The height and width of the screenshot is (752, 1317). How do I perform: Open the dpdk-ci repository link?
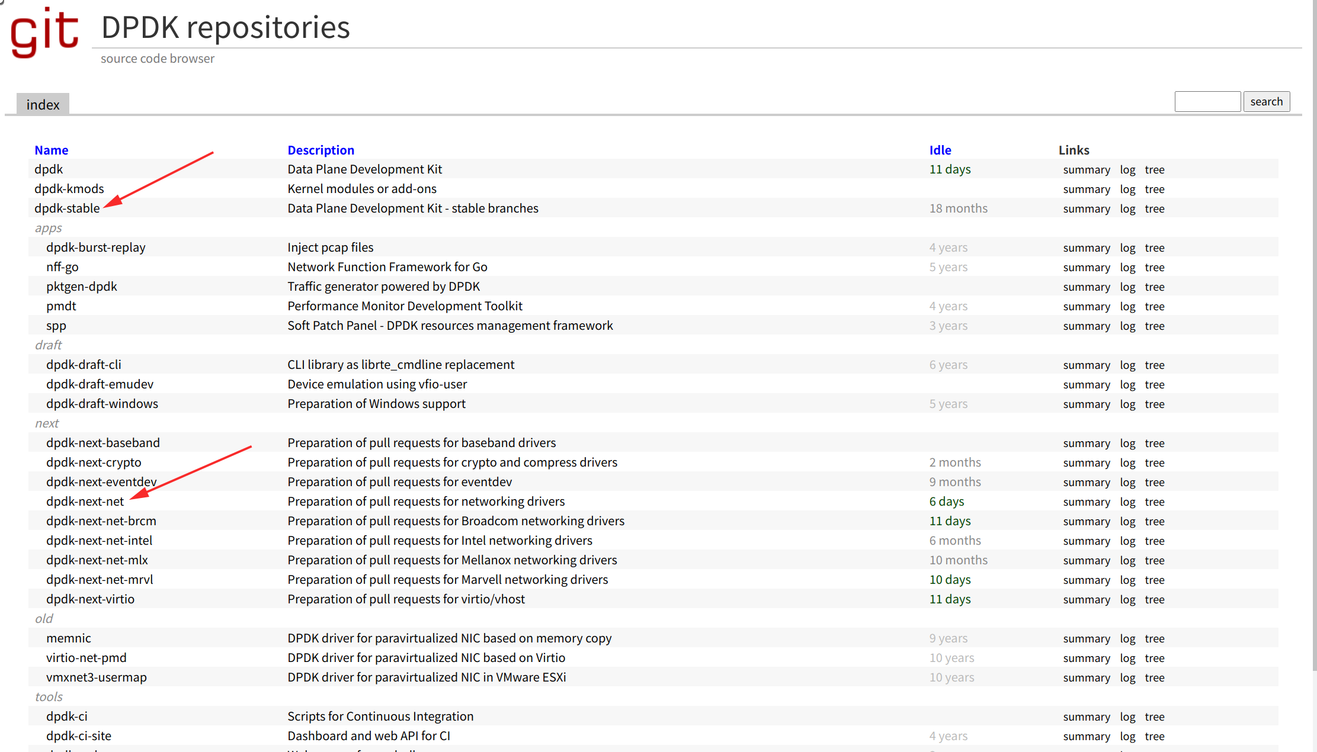pyautogui.click(x=66, y=716)
